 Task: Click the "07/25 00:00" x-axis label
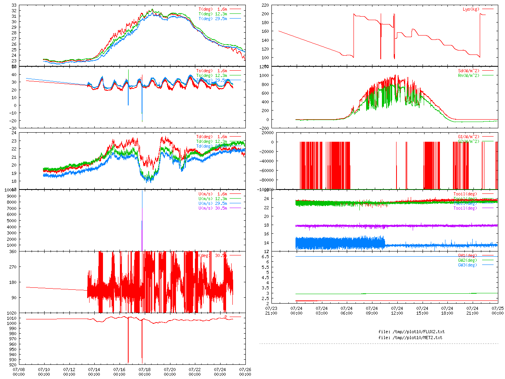pos(498,311)
